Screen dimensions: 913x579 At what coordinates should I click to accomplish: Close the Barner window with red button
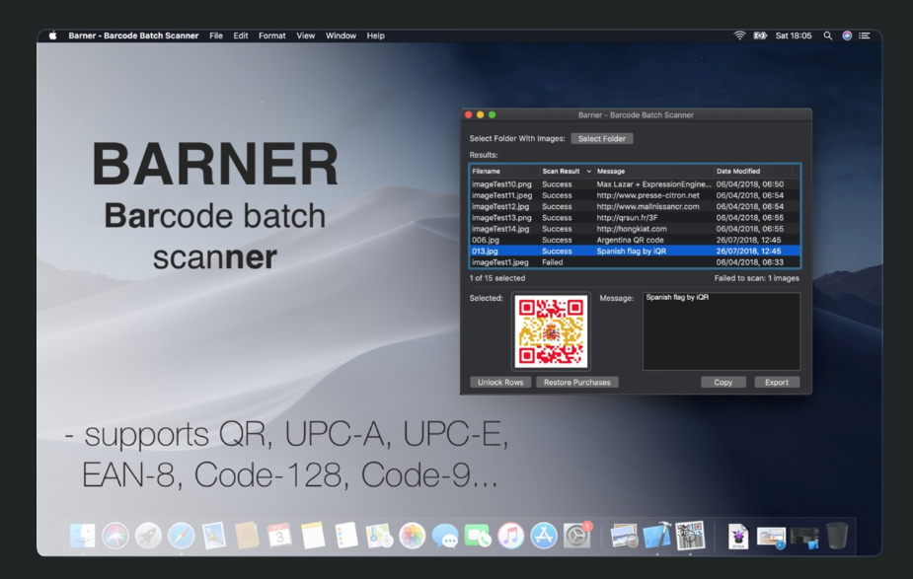468,114
